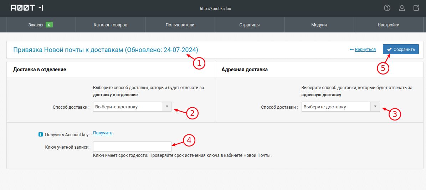This screenshot has width=426, height=190.
Task: Open the Пользователи menu
Action: [180, 25]
